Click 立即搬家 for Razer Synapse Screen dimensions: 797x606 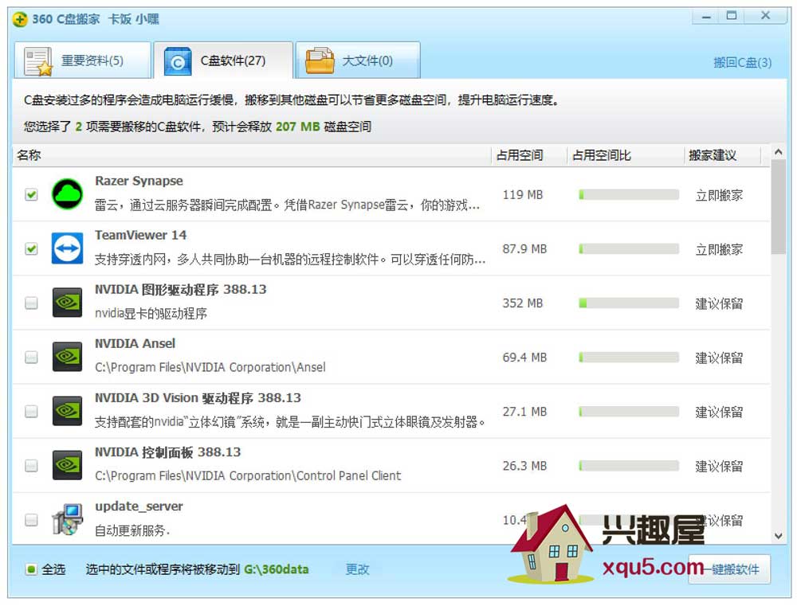coord(719,195)
